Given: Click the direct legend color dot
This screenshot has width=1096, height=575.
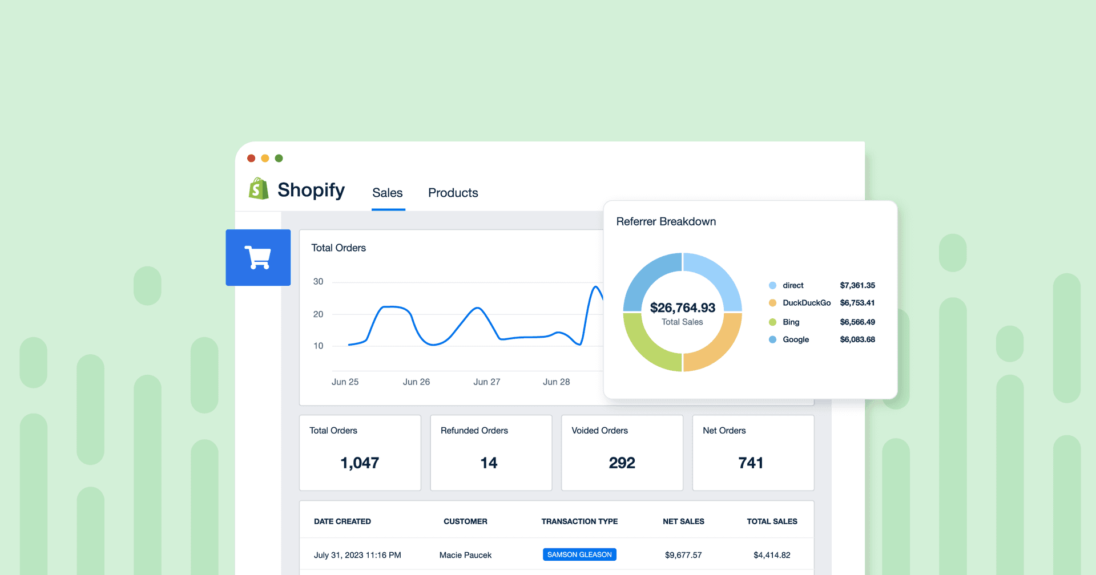Looking at the screenshot, I should coord(772,285).
